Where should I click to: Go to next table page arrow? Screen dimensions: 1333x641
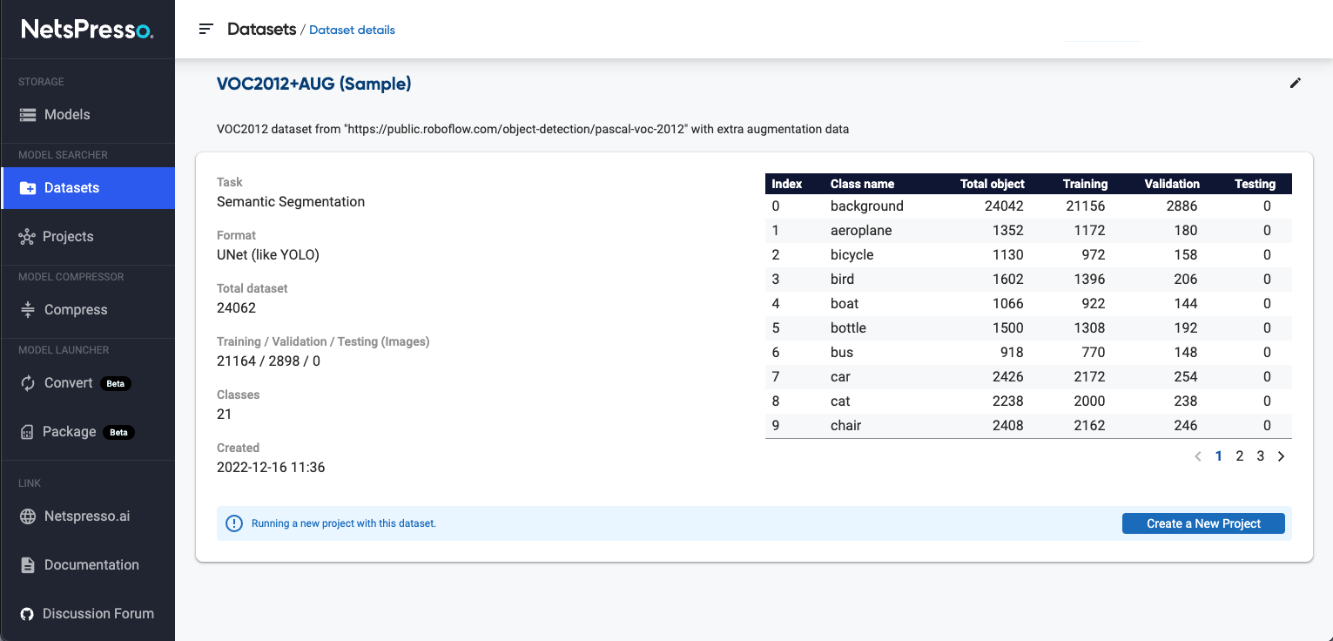(x=1281, y=456)
